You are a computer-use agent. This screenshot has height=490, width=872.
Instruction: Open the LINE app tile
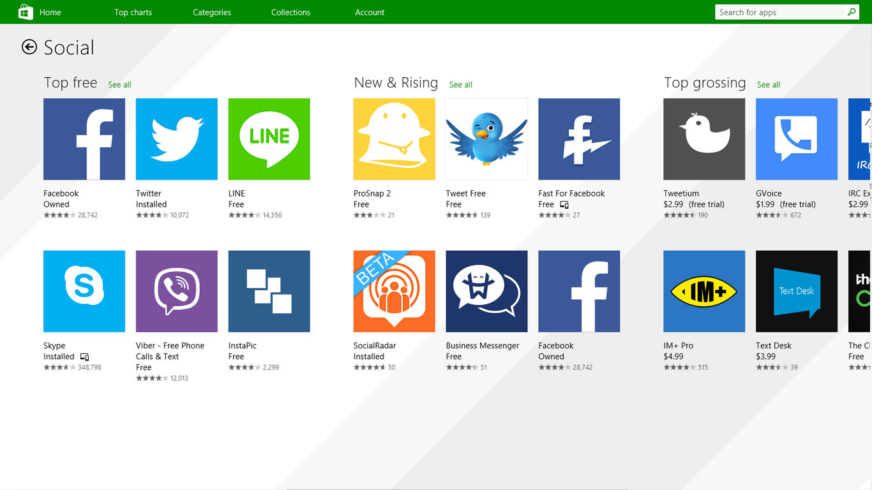click(269, 139)
